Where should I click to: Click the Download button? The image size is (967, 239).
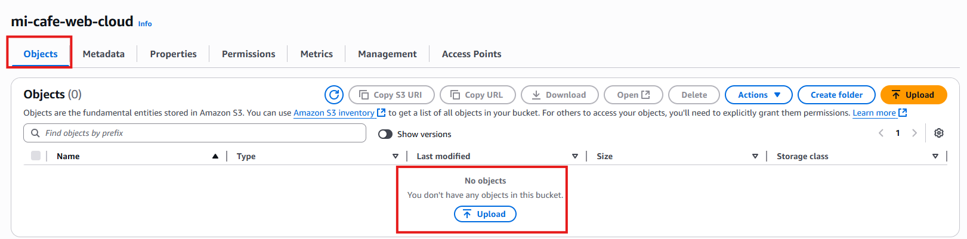click(x=560, y=95)
